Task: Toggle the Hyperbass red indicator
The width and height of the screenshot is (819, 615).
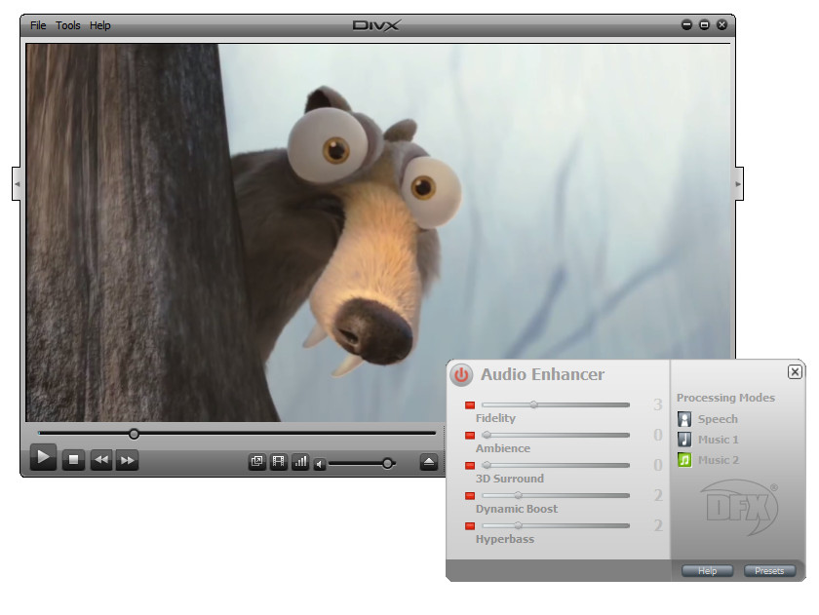Action: tap(470, 526)
